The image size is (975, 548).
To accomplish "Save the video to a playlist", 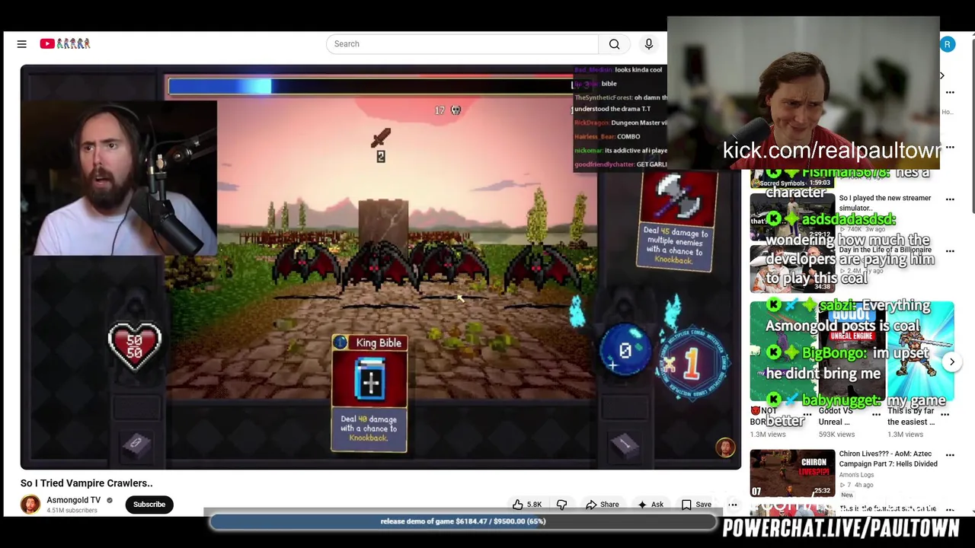I will pyautogui.click(x=696, y=505).
